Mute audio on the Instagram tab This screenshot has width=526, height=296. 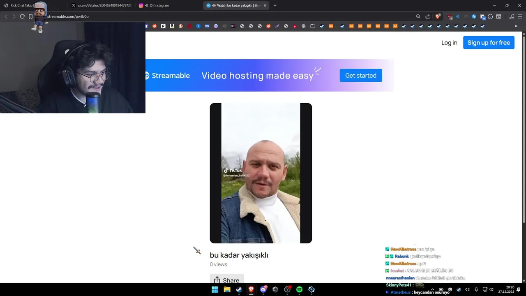click(146, 5)
